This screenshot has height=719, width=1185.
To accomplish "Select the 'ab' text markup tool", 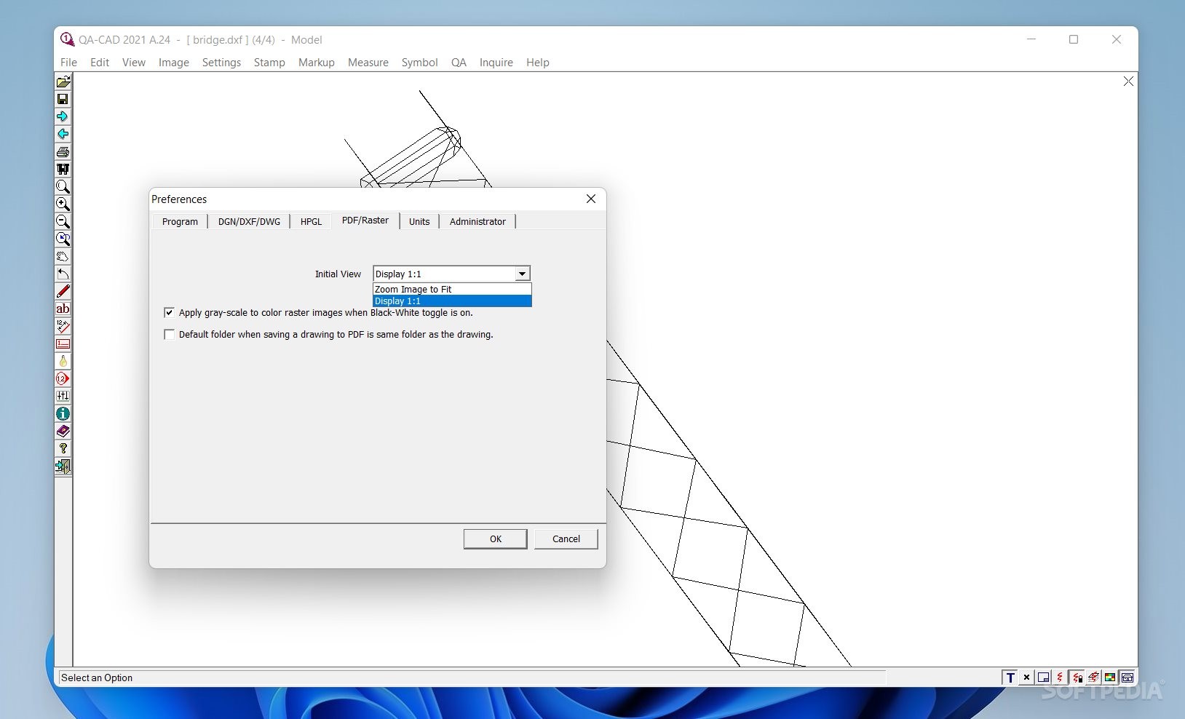I will pyautogui.click(x=63, y=309).
